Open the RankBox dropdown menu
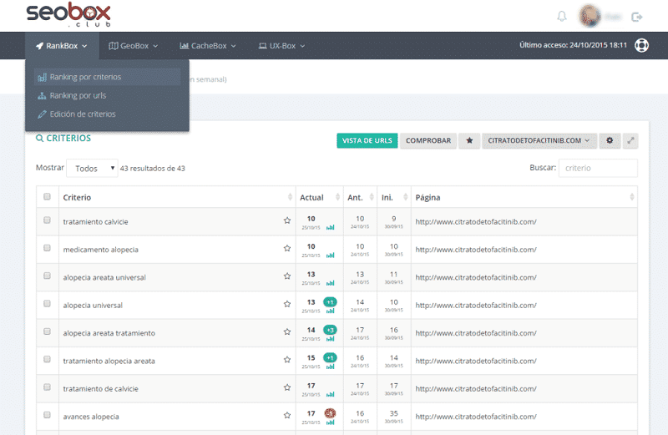Image resolution: width=668 pixels, height=435 pixels. (62, 46)
